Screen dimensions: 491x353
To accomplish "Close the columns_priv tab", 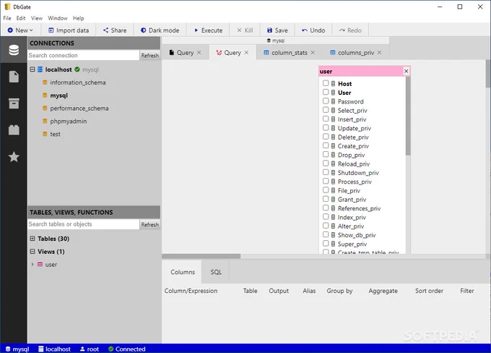I will click(379, 52).
